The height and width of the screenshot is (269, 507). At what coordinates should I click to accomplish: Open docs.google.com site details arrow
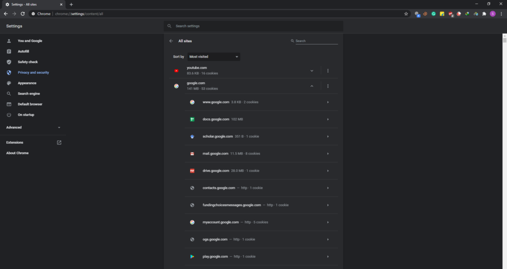328,119
